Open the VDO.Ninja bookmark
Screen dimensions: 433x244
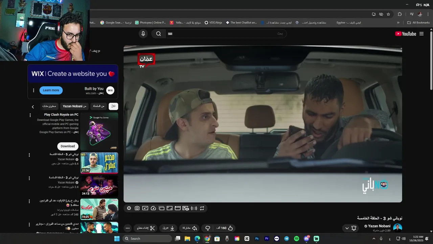click(x=213, y=23)
